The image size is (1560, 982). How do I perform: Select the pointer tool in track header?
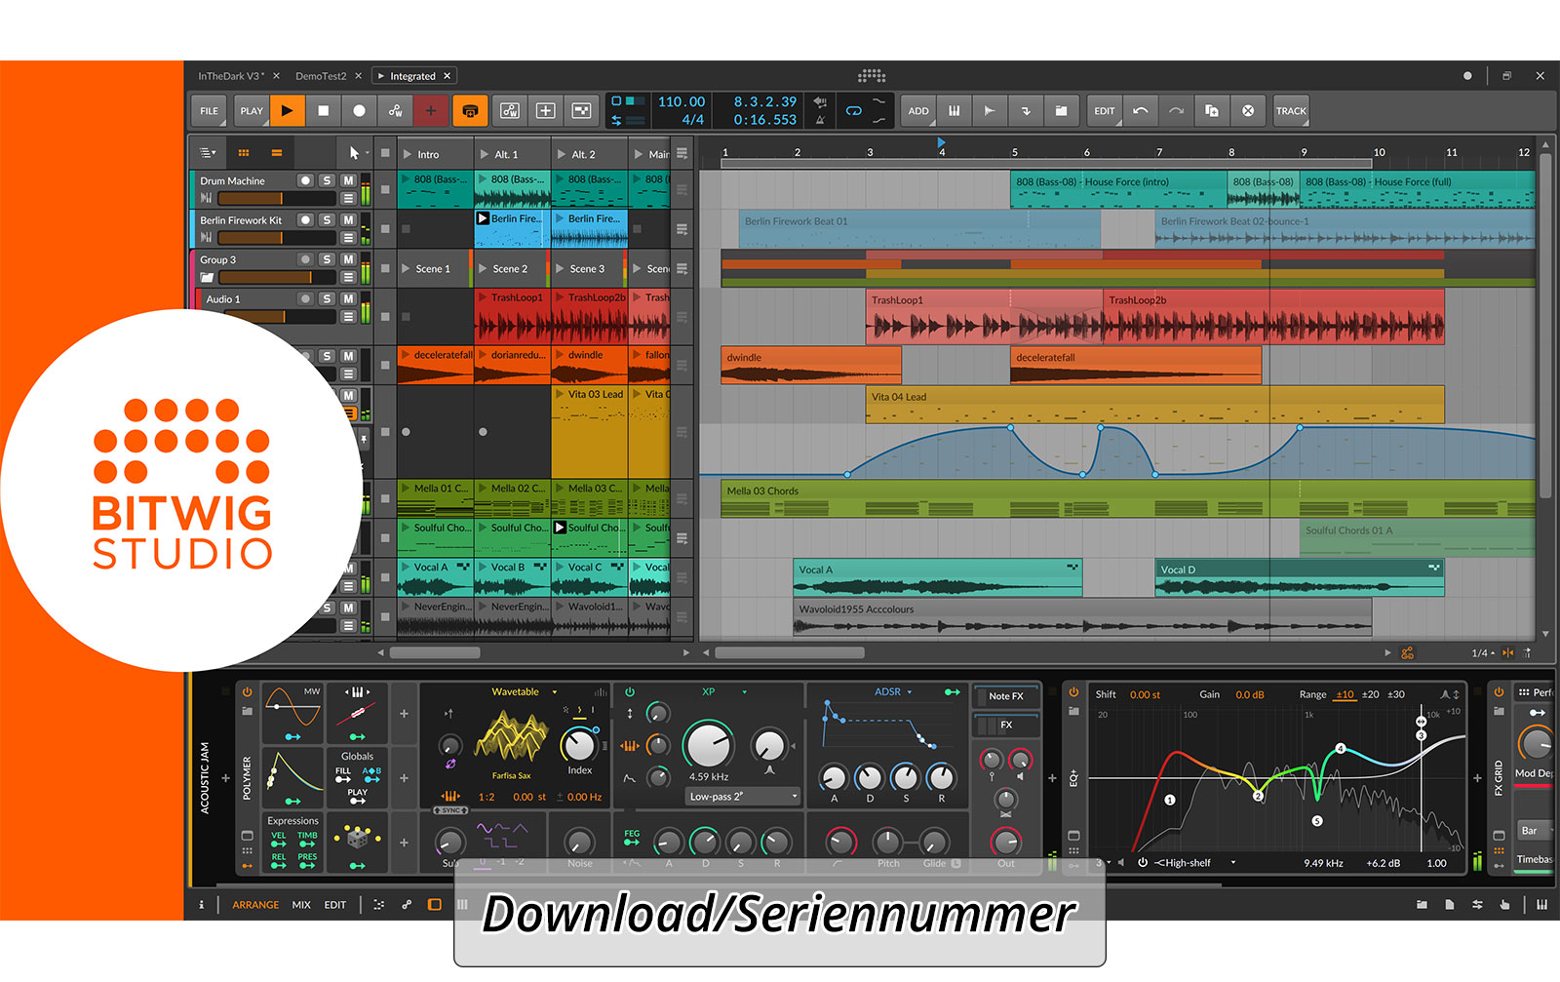(354, 153)
